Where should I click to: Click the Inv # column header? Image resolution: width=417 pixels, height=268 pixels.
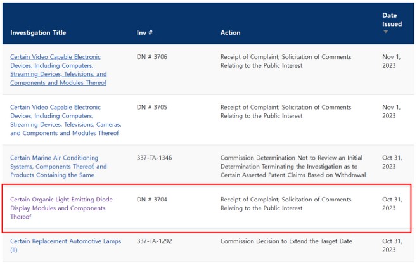[144, 33]
